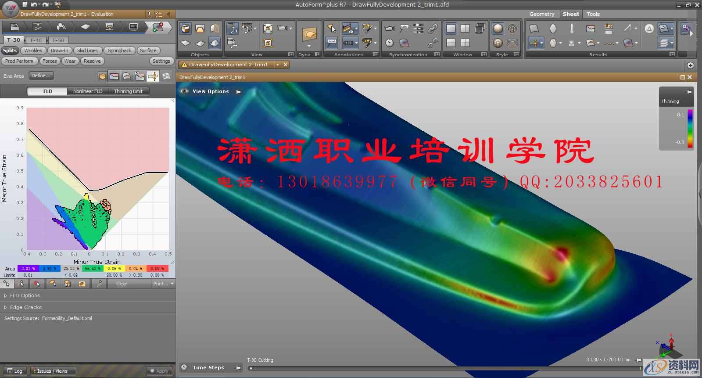Select the four-pane window layout icon
Viewport: 702px width, 378px height.
pos(465,43)
